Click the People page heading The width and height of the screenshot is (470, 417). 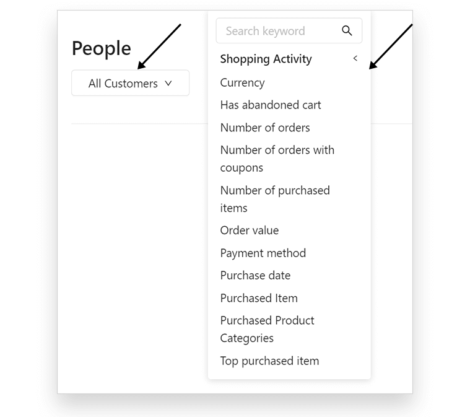click(x=102, y=48)
